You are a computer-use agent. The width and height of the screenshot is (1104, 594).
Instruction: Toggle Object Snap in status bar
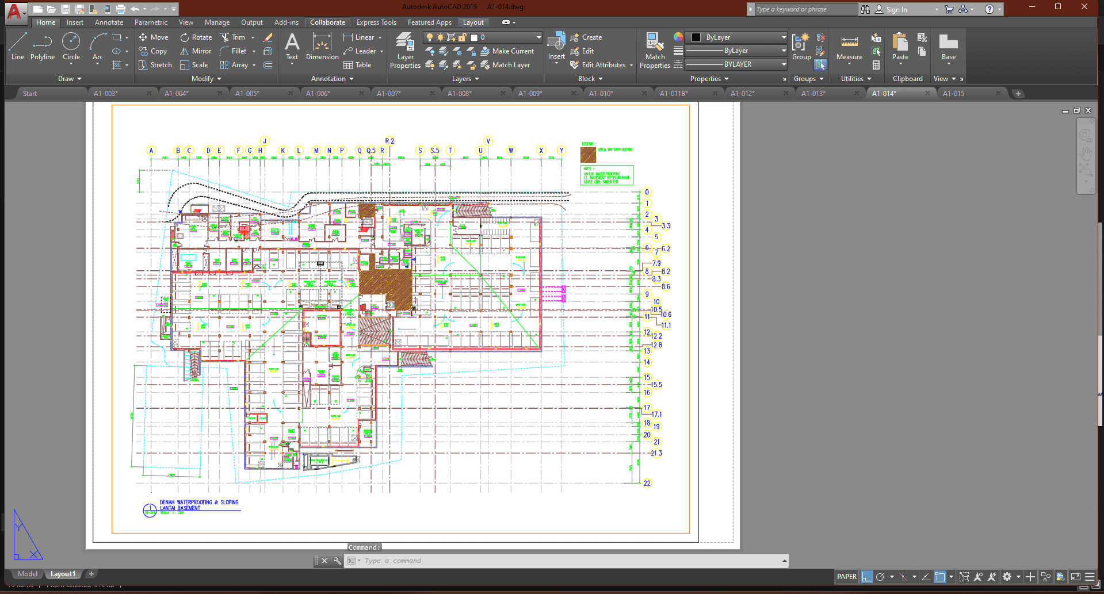[x=940, y=577]
